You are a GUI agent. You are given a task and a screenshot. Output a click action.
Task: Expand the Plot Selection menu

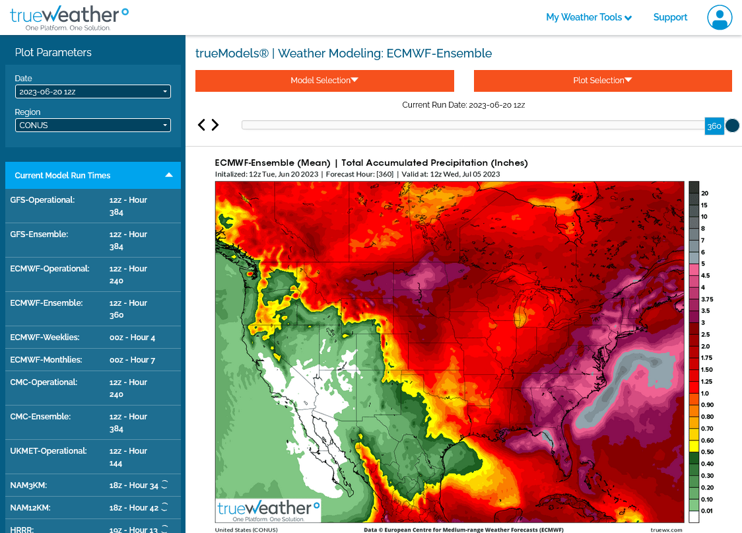pyautogui.click(x=603, y=81)
